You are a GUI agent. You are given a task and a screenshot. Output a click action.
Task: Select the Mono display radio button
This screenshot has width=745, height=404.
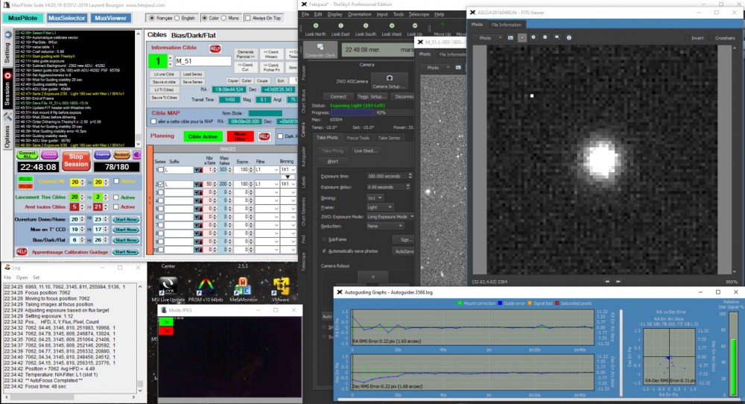223,18
